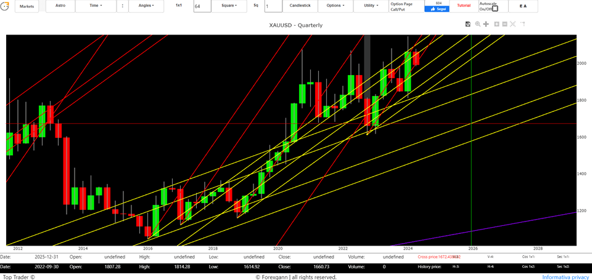Click the E A button
The width and height of the screenshot is (592, 280).
click(x=523, y=6)
